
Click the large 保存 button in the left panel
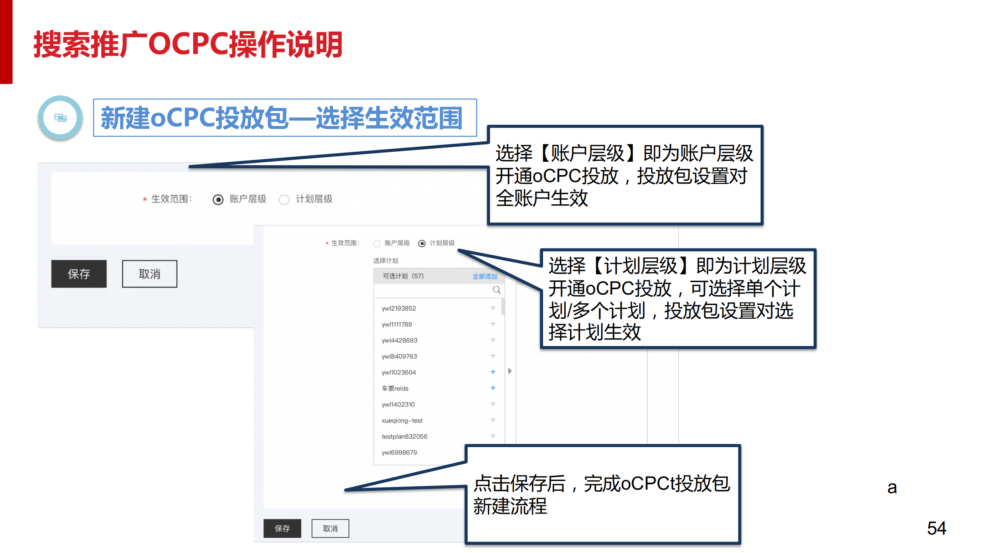79,274
